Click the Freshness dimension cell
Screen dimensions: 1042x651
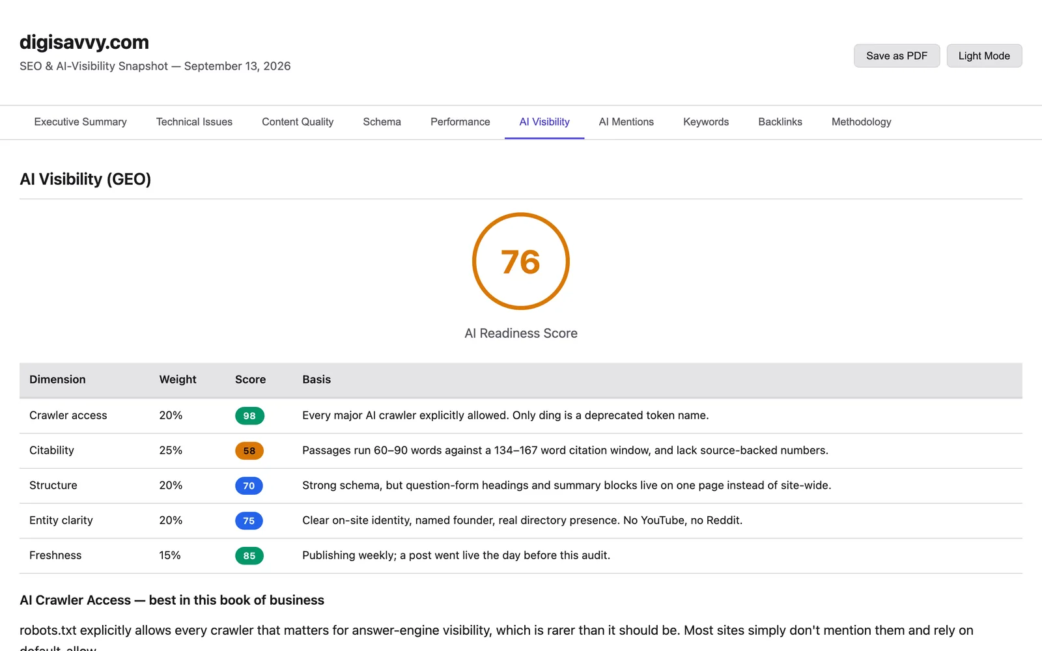tap(55, 555)
